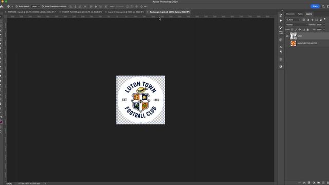Open the search magnifier icon at top right

[x=323, y=7]
